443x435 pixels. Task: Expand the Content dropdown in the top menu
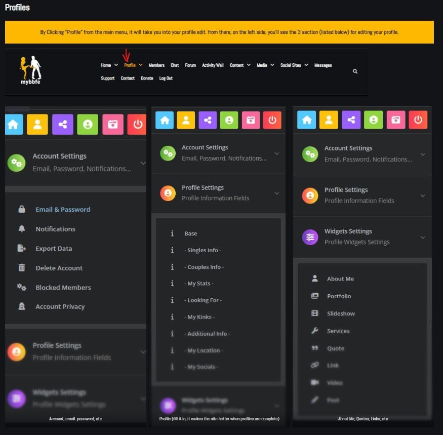(240, 65)
